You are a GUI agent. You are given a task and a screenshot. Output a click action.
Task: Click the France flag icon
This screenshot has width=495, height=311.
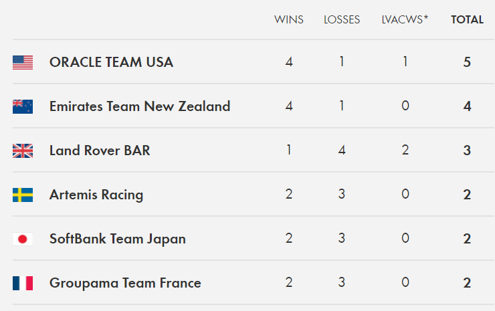[x=23, y=283]
